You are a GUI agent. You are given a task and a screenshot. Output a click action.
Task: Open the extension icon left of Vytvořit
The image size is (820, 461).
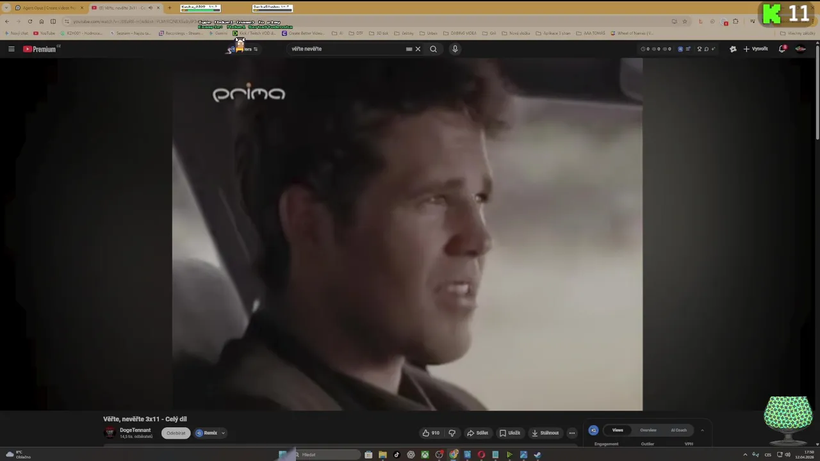tap(733, 49)
